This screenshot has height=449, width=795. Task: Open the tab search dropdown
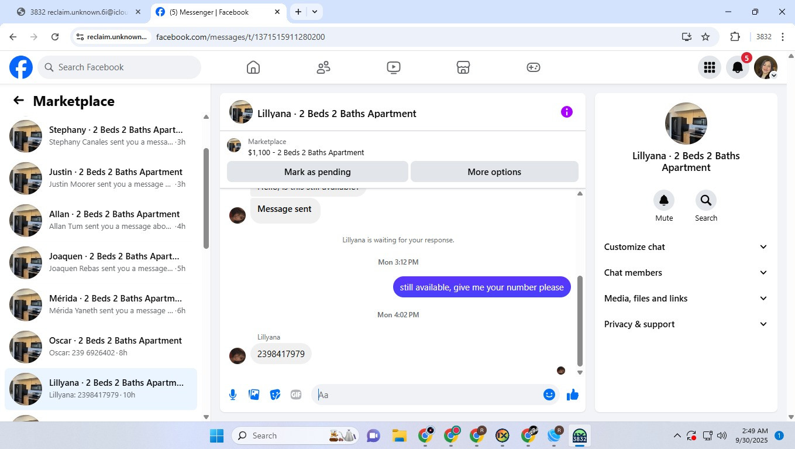(x=315, y=12)
